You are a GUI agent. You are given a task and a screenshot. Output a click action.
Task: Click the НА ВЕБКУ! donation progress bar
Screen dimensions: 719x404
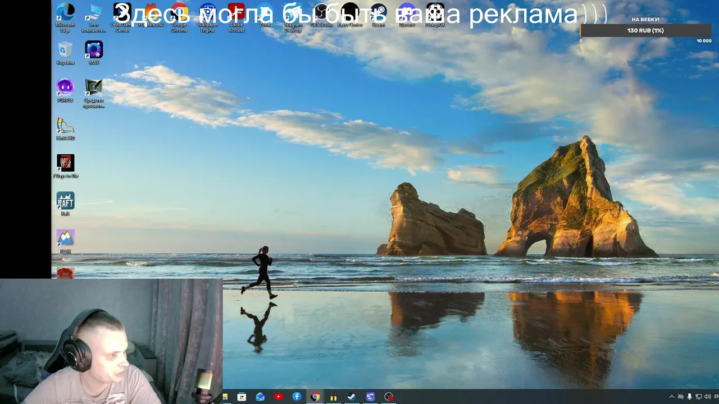[645, 30]
